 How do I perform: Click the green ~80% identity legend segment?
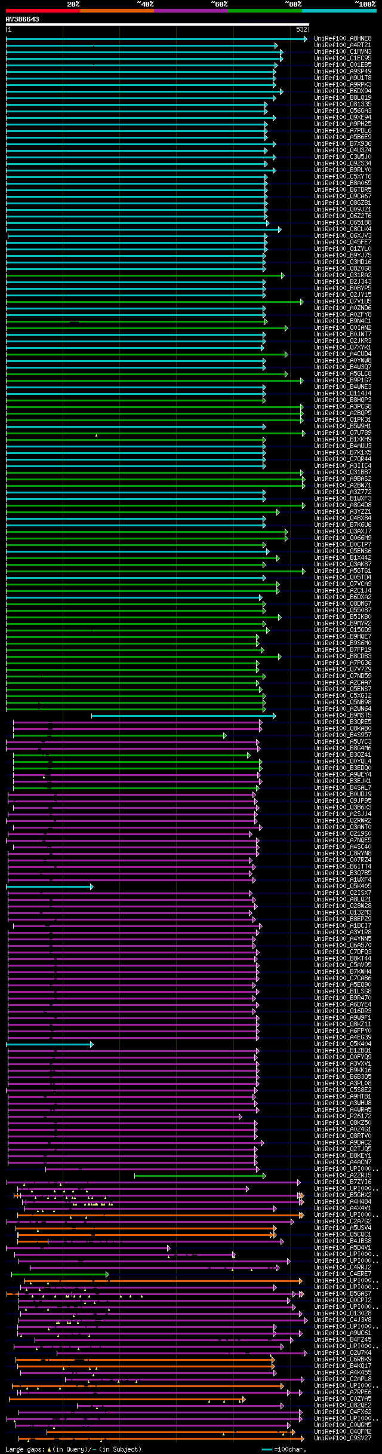[265, 10]
